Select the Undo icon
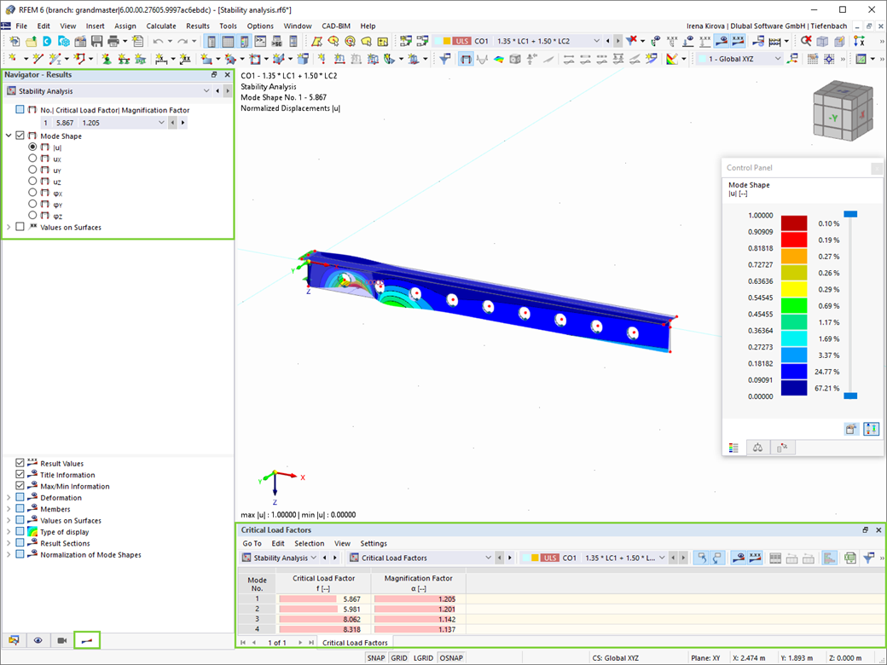Viewport: 887px width, 665px height. point(159,40)
